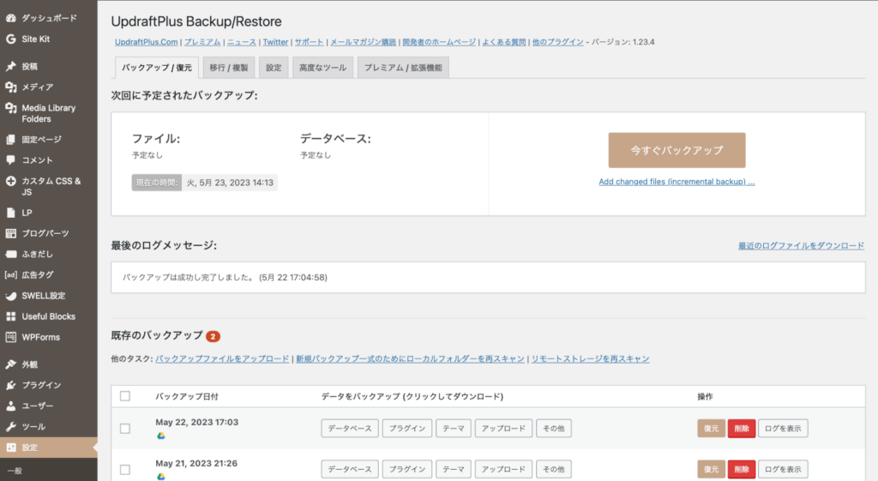This screenshot has width=878, height=481.
Task: Click 復元 for May 22 backup
Action: 711,429
